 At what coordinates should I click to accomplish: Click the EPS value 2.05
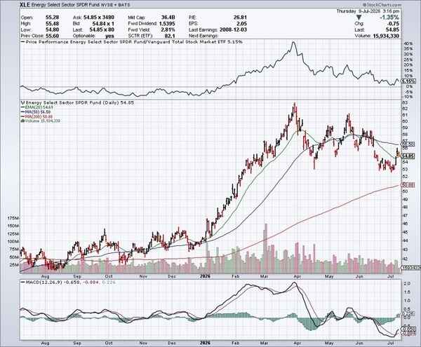point(241,23)
